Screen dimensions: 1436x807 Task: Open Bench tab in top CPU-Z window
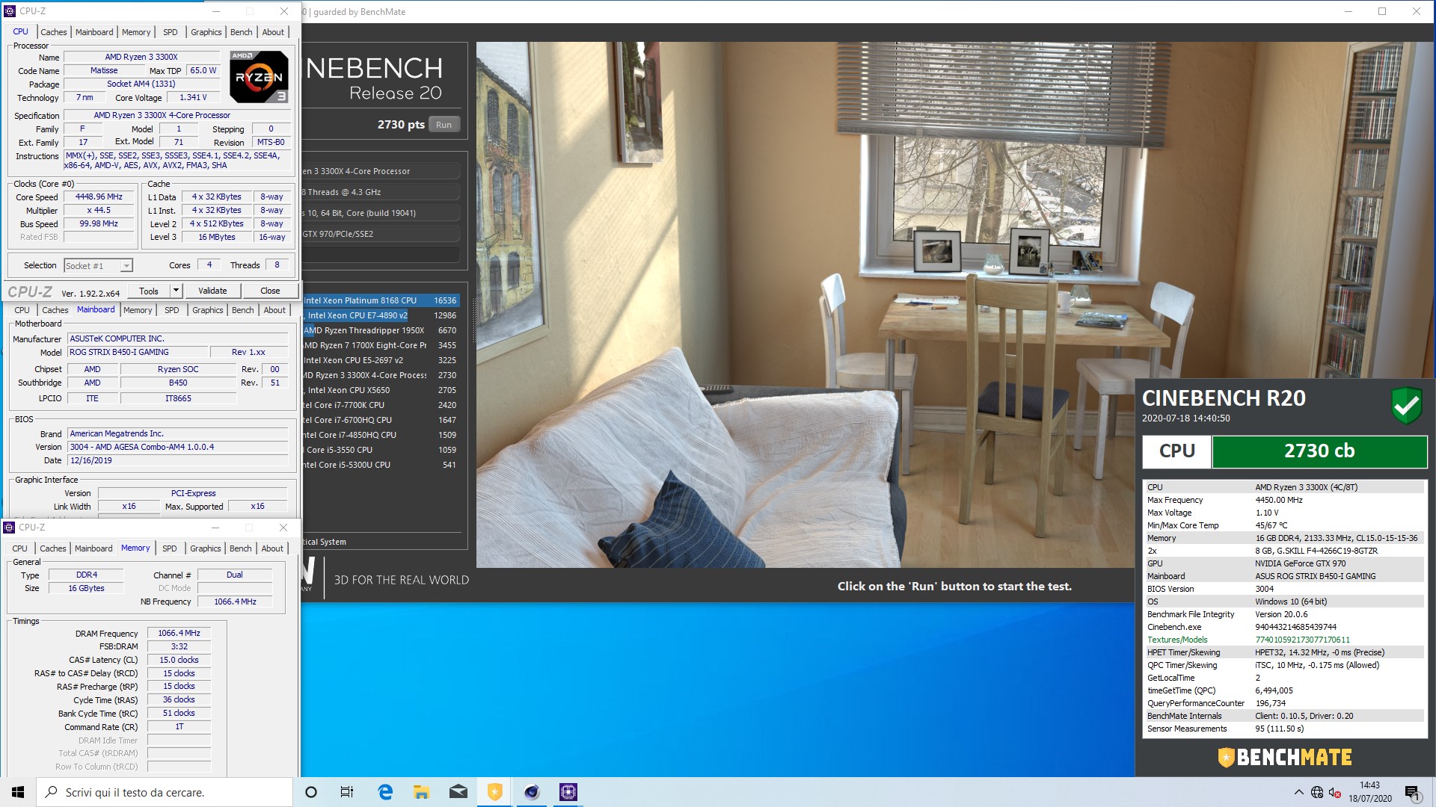coord(241,32)
